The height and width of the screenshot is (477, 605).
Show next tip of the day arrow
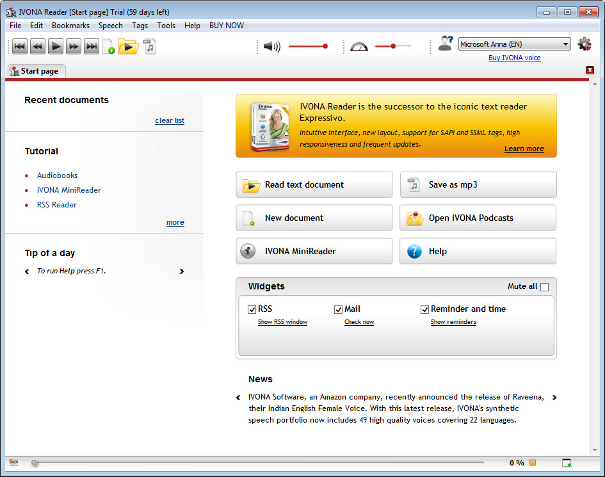tap(182, 271)
